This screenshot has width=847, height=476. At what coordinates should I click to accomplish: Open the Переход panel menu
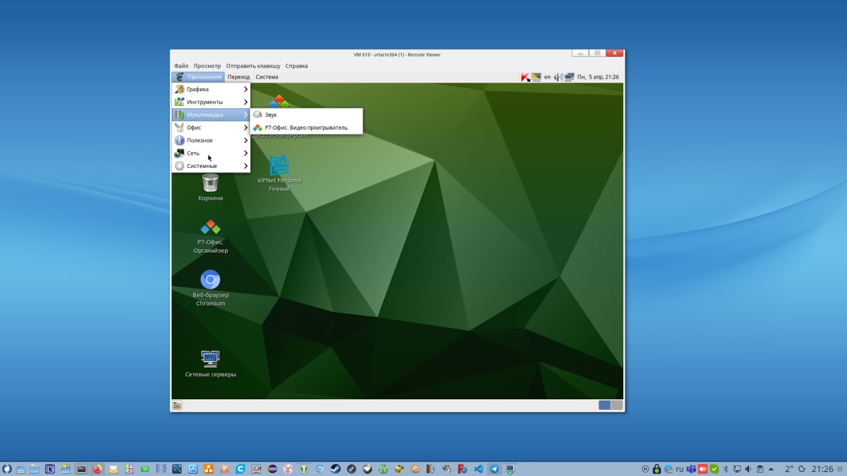(x=238, y=77)
